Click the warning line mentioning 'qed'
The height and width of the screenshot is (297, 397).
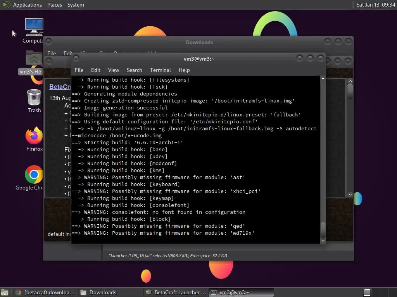[159, 226]
